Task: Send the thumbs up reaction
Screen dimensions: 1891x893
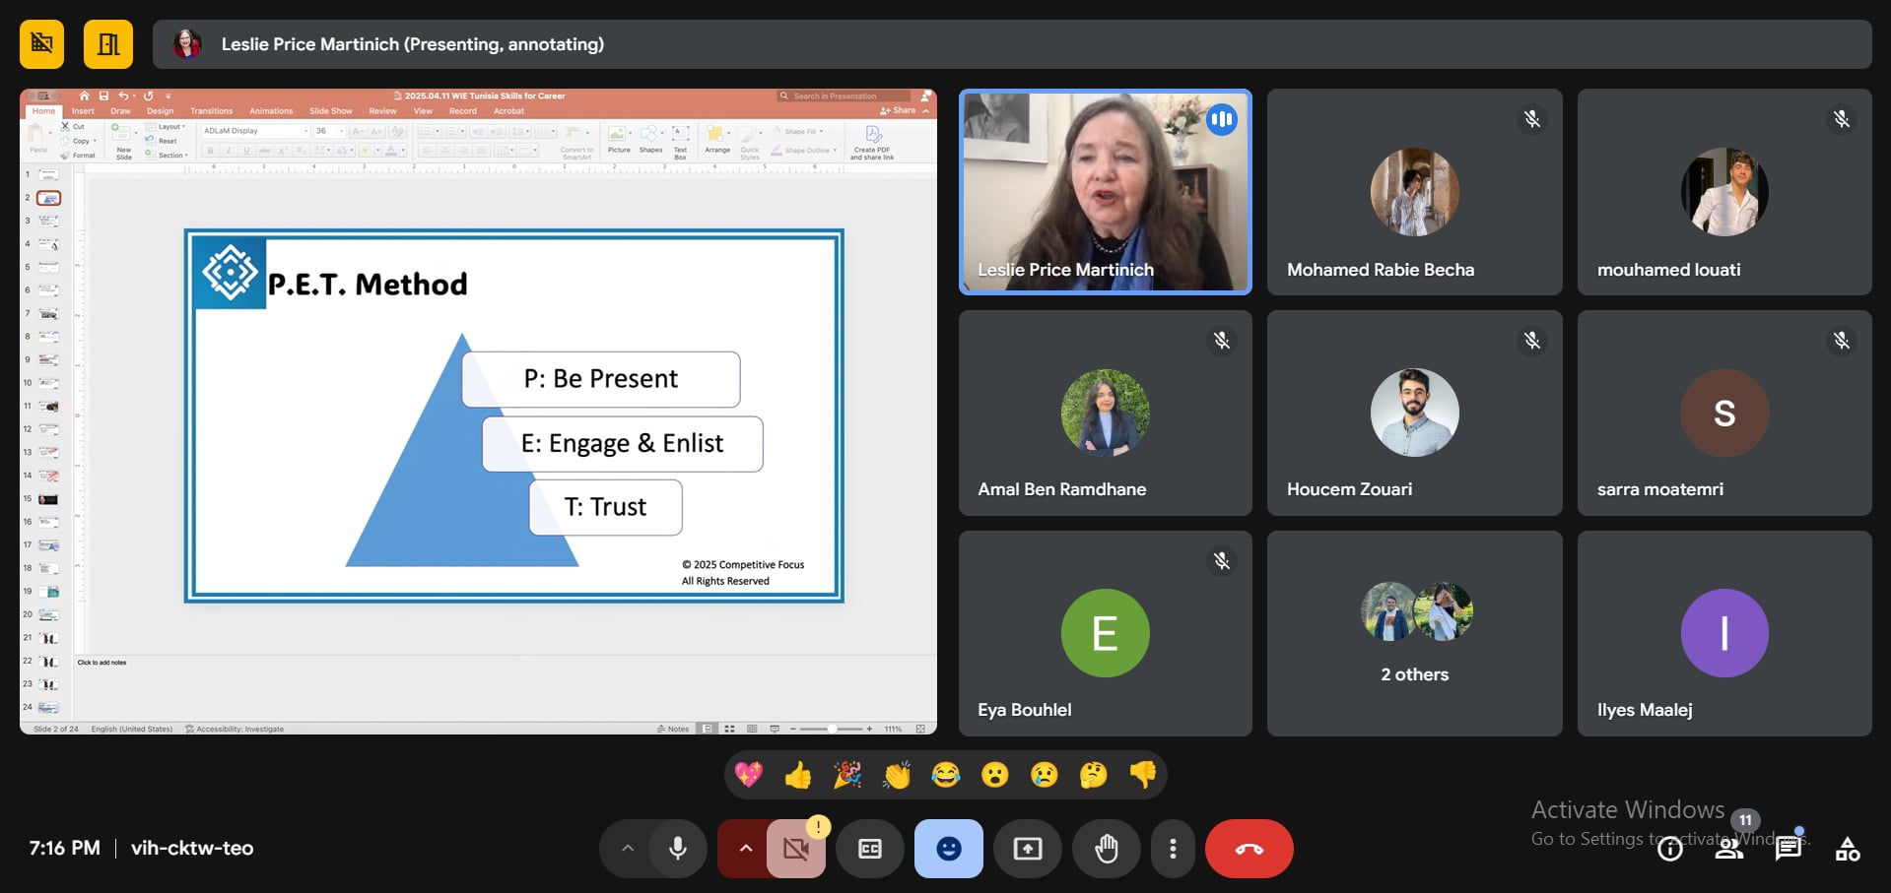Action: click(798, 776)
